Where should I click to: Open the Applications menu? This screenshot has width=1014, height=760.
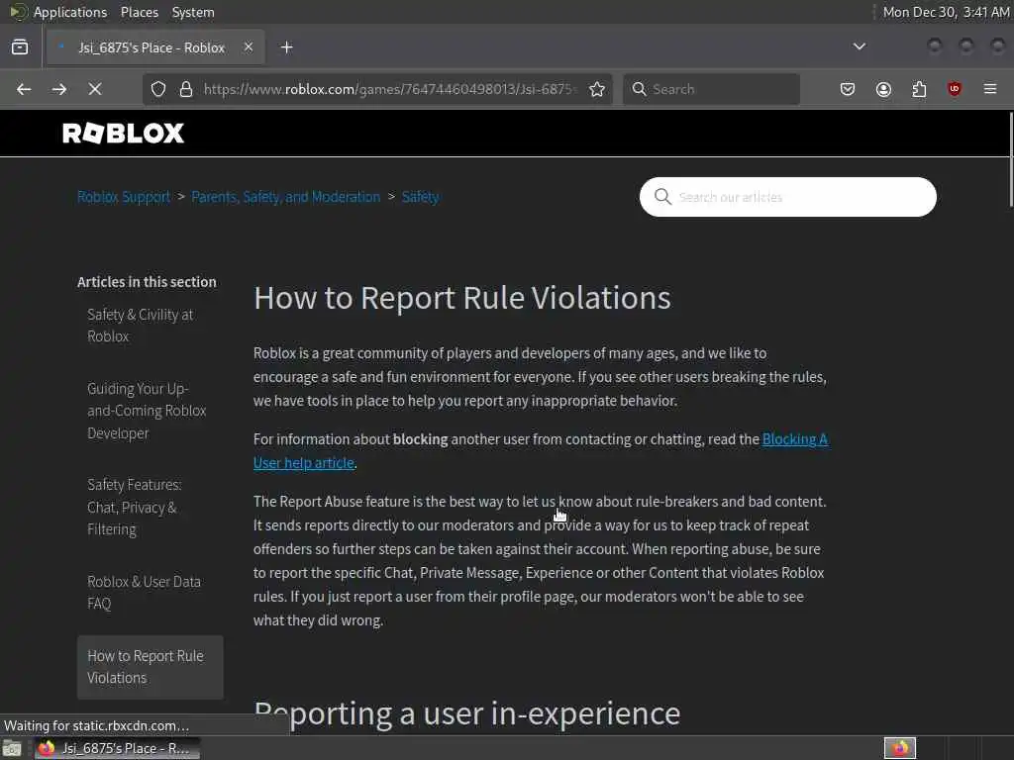[70, 12]
